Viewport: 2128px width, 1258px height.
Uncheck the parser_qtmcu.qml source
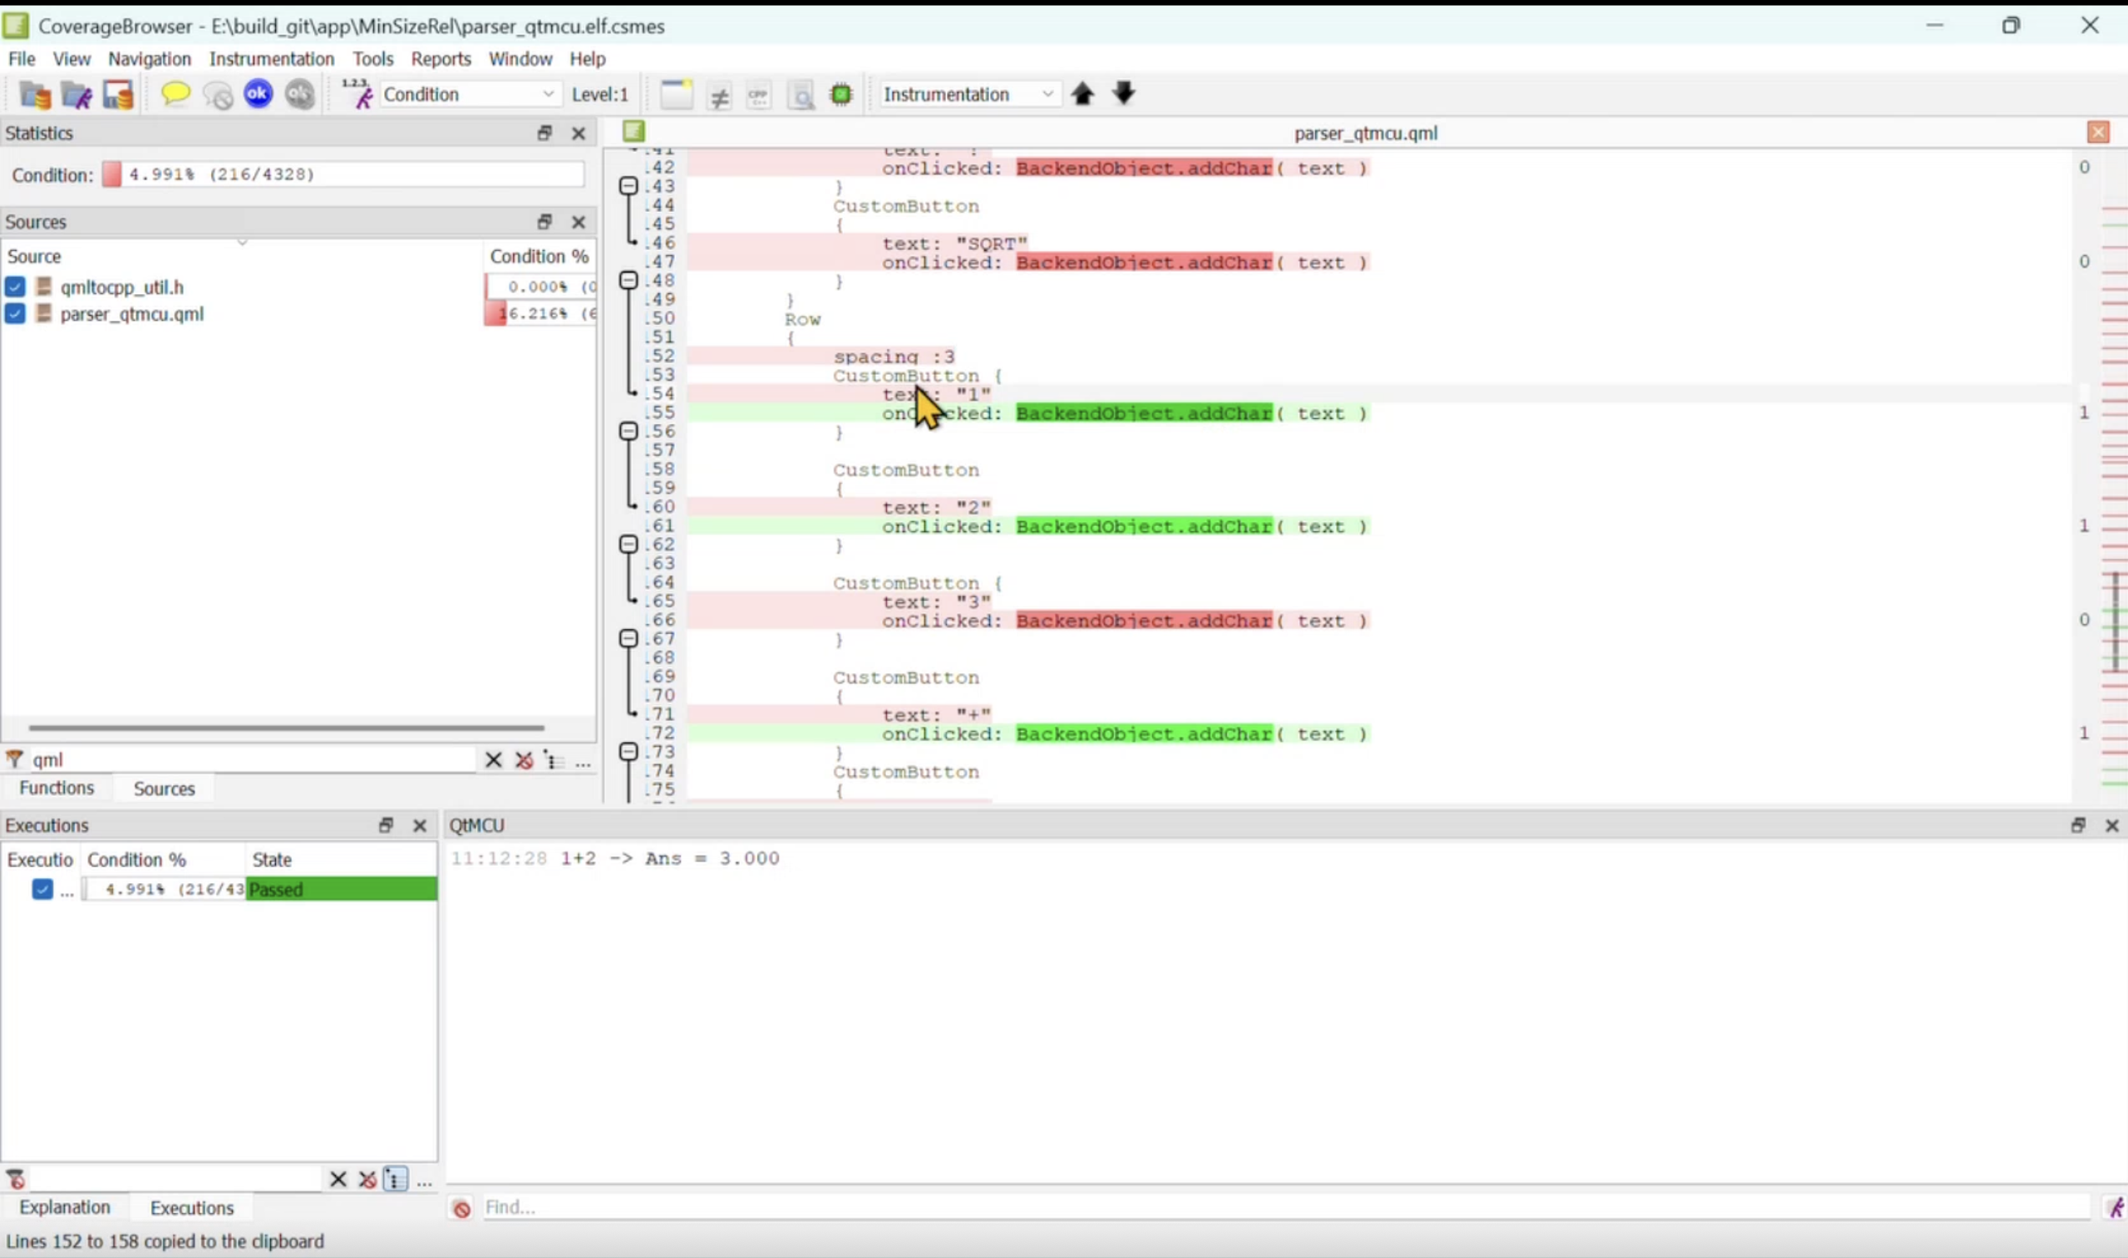pyautogui.click(x=15, y=313)
